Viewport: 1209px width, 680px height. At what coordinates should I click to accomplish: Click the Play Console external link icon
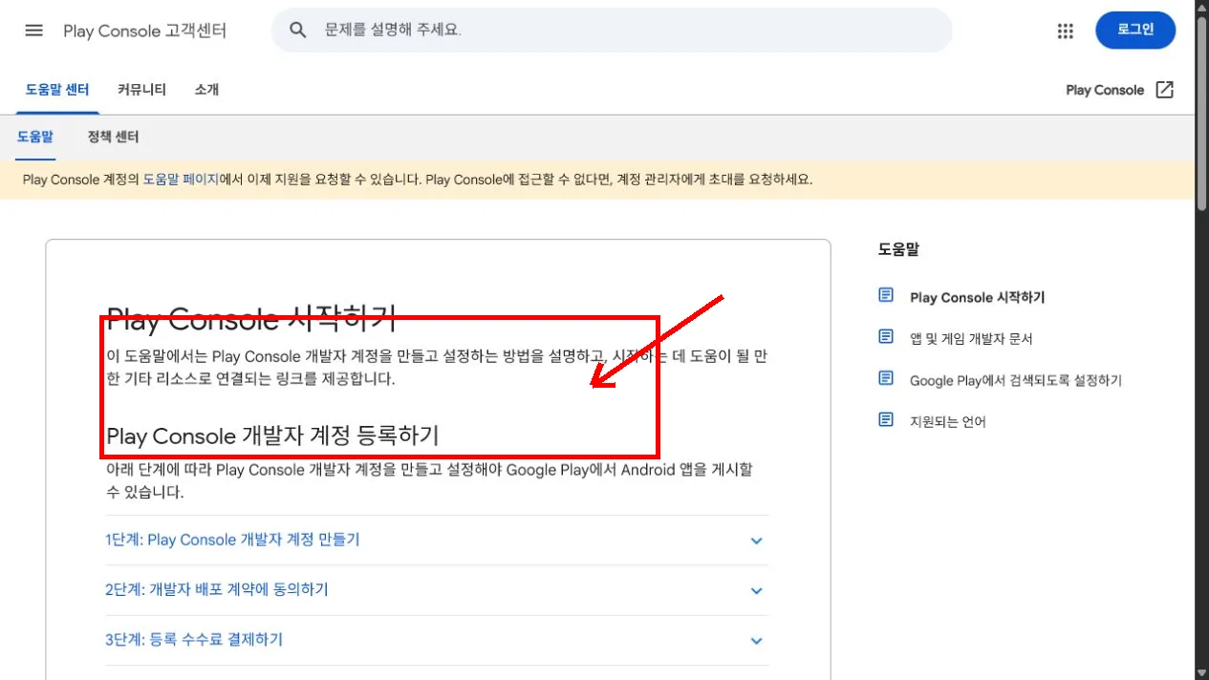click(x=1164, y=90)
